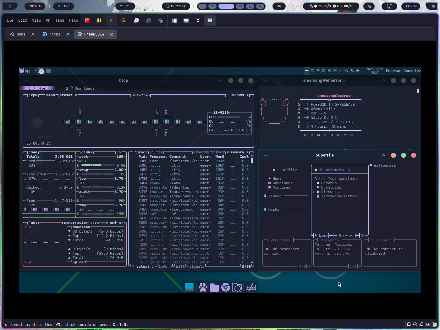
Task: Open the btop menu option
Action: 51,95
